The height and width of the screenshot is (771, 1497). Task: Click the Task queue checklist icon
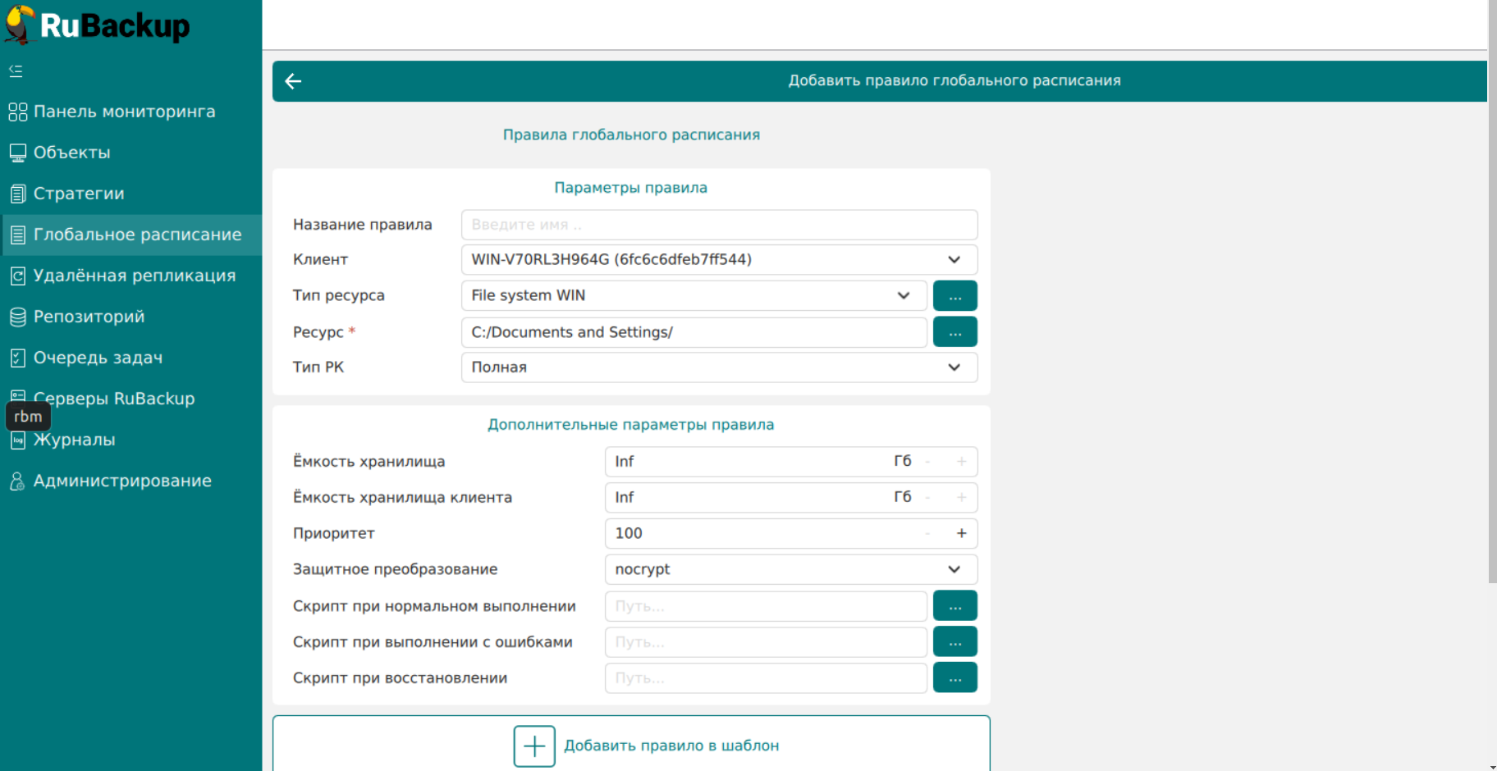click(x=17, y=358)
